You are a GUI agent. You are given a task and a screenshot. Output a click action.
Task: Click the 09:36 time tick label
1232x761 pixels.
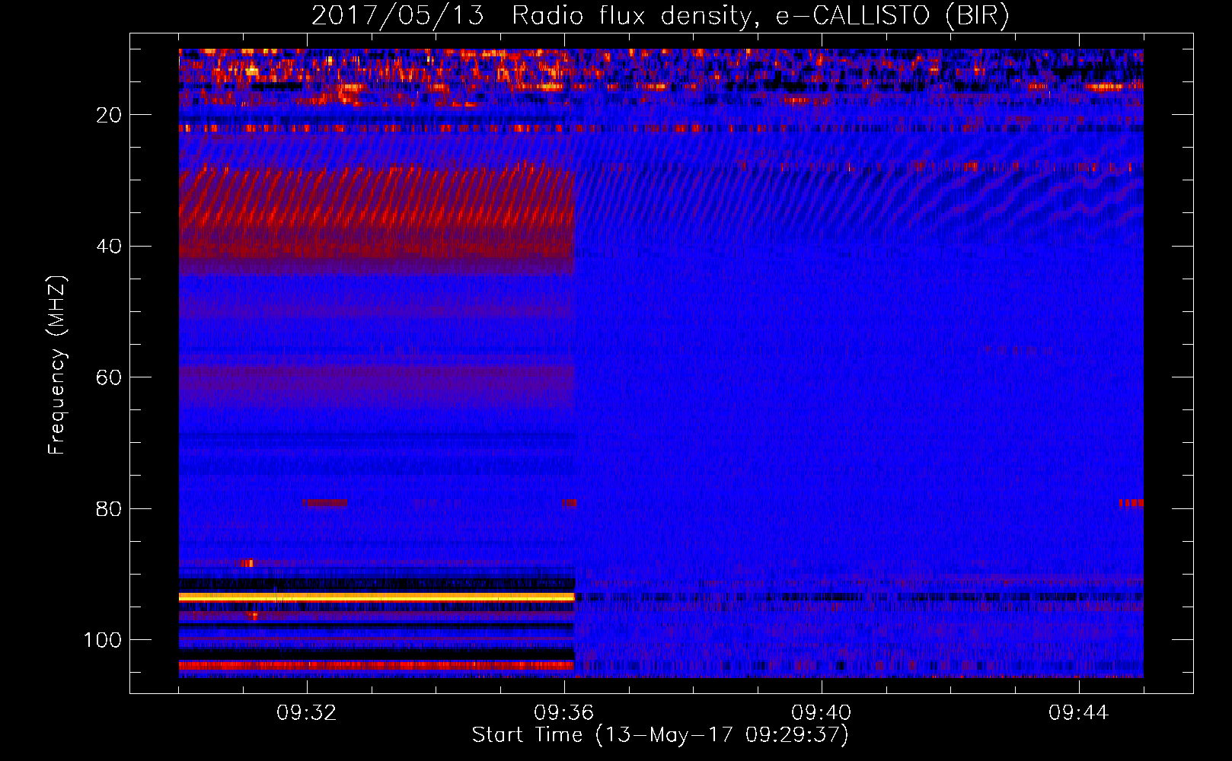(x=564, y=713)
